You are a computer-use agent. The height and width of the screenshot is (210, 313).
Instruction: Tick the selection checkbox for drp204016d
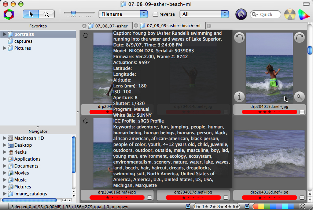tap(149, 198)
